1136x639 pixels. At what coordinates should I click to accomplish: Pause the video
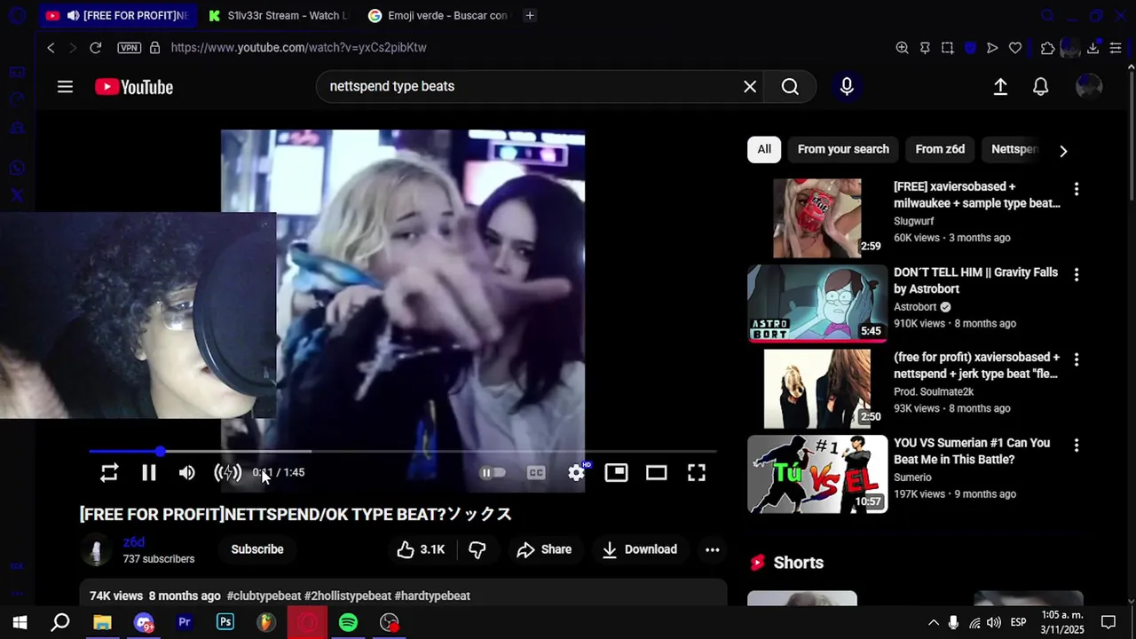[x=149, y=473]
